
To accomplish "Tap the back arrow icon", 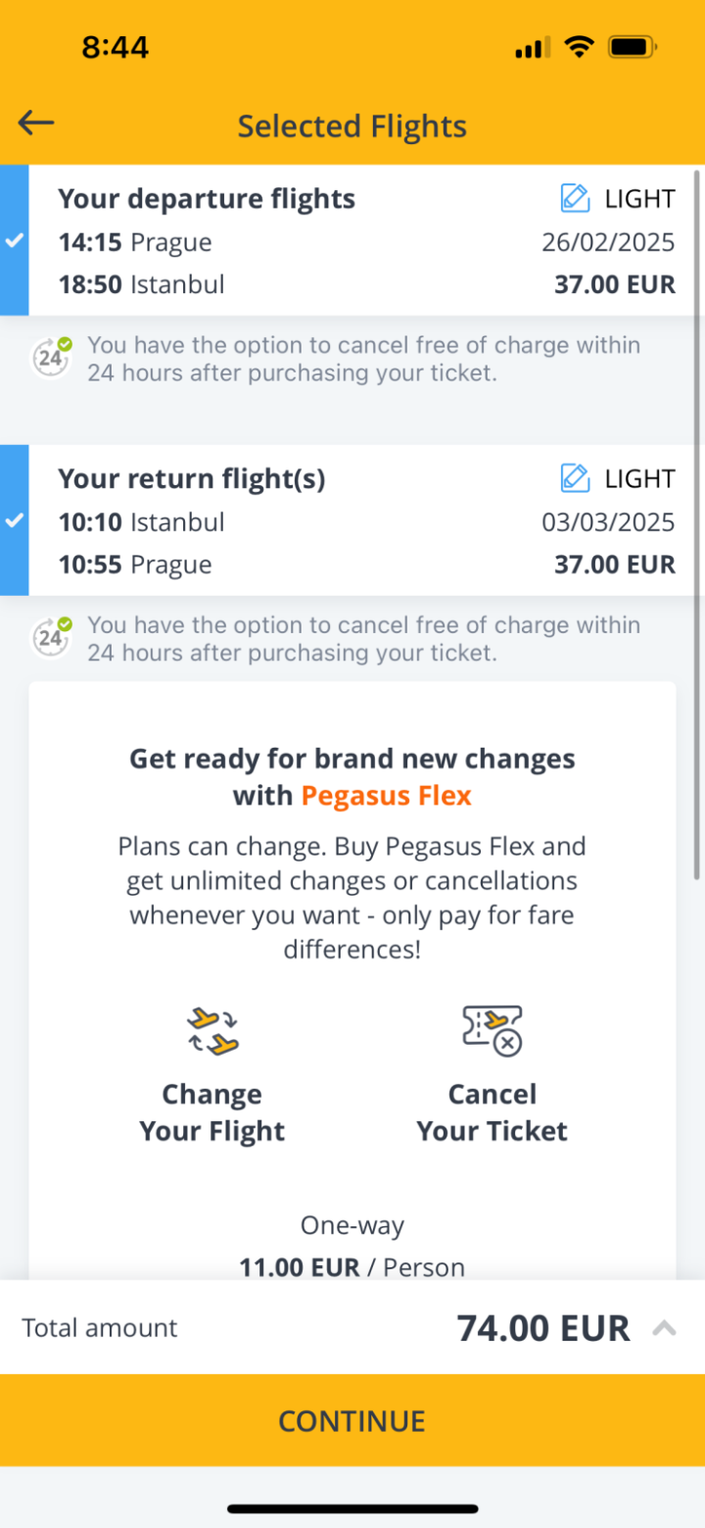I will [36, 123].
